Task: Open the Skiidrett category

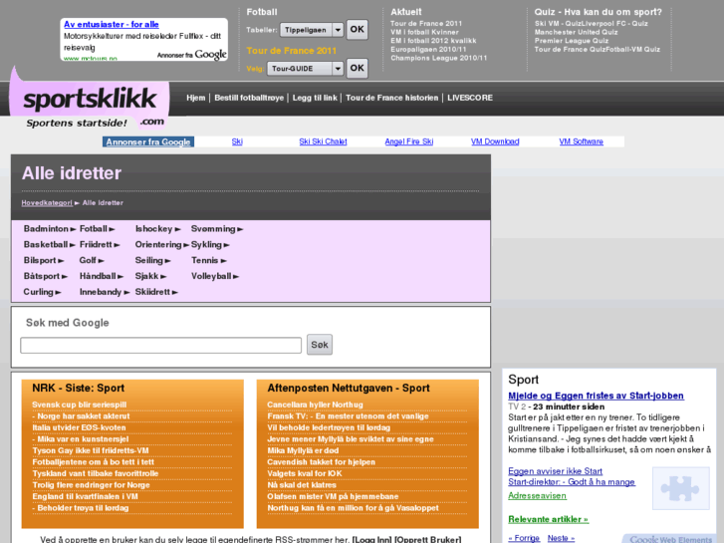Action: (x=156, y=292)
